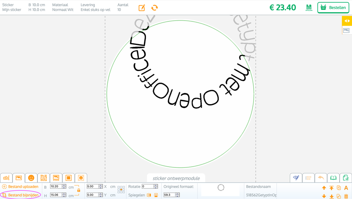Open the smiley clipart tab
The height and width of the screenshot is (199, 352).
pos(31,178)
